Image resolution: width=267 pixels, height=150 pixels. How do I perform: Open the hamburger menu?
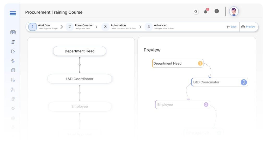(x=13, y=13)
